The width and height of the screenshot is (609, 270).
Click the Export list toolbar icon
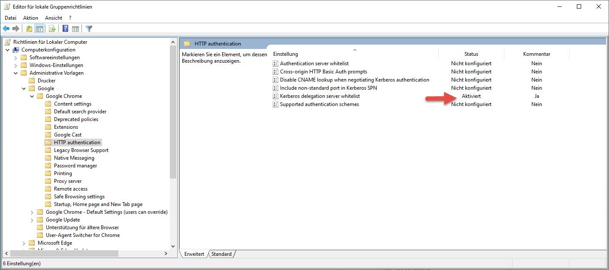pos(52,29)
